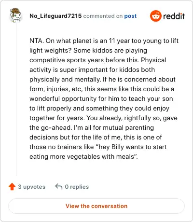
Task: Click the final line "eating more vegetables with meals"
Action: (83, 157)
